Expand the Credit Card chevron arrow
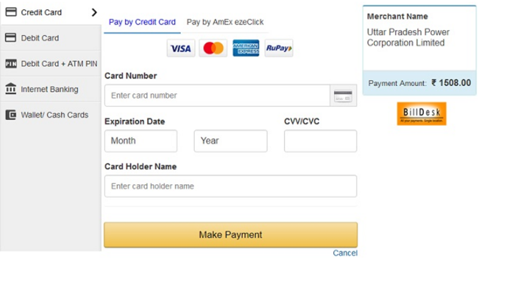This screenshot has width=506, height=287. 95,12
